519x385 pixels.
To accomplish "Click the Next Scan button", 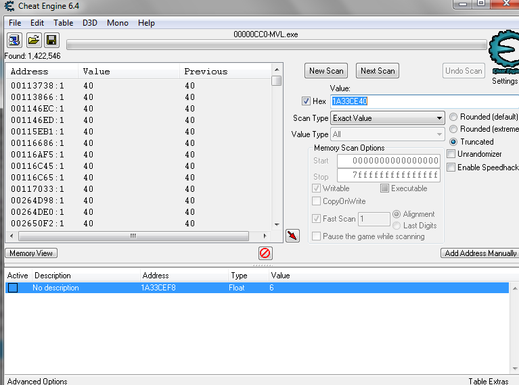I will click(x=377, y=71).
